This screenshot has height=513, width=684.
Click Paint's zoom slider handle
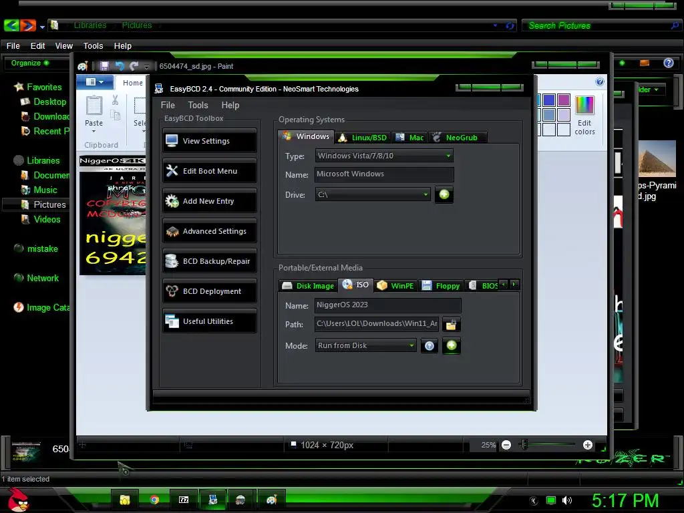pos(525,444)
